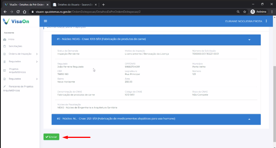This screenshot has height=148, width=276.
Task: Expand demand #2 NL panel chevron
Action: (x=249, y=120)
